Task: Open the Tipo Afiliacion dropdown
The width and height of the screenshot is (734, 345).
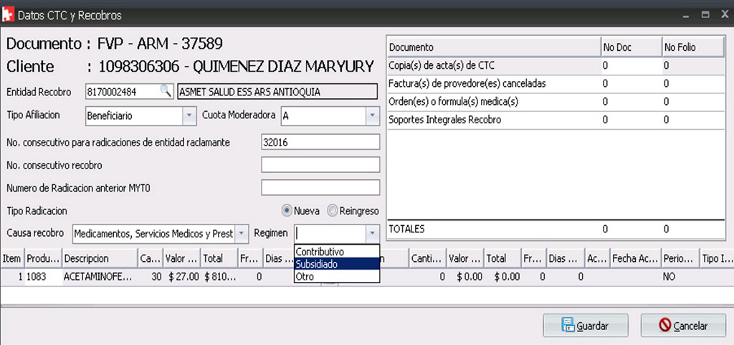Action: pos(189,115)
